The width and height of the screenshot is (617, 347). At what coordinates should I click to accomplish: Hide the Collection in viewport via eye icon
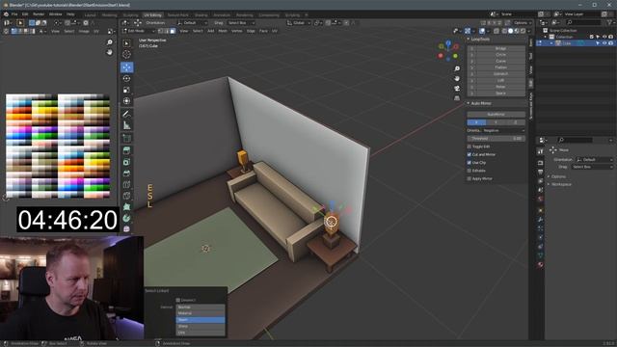[x=604, y=37]
